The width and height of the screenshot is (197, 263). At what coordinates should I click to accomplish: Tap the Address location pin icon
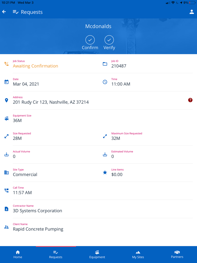tap(6, 100)
